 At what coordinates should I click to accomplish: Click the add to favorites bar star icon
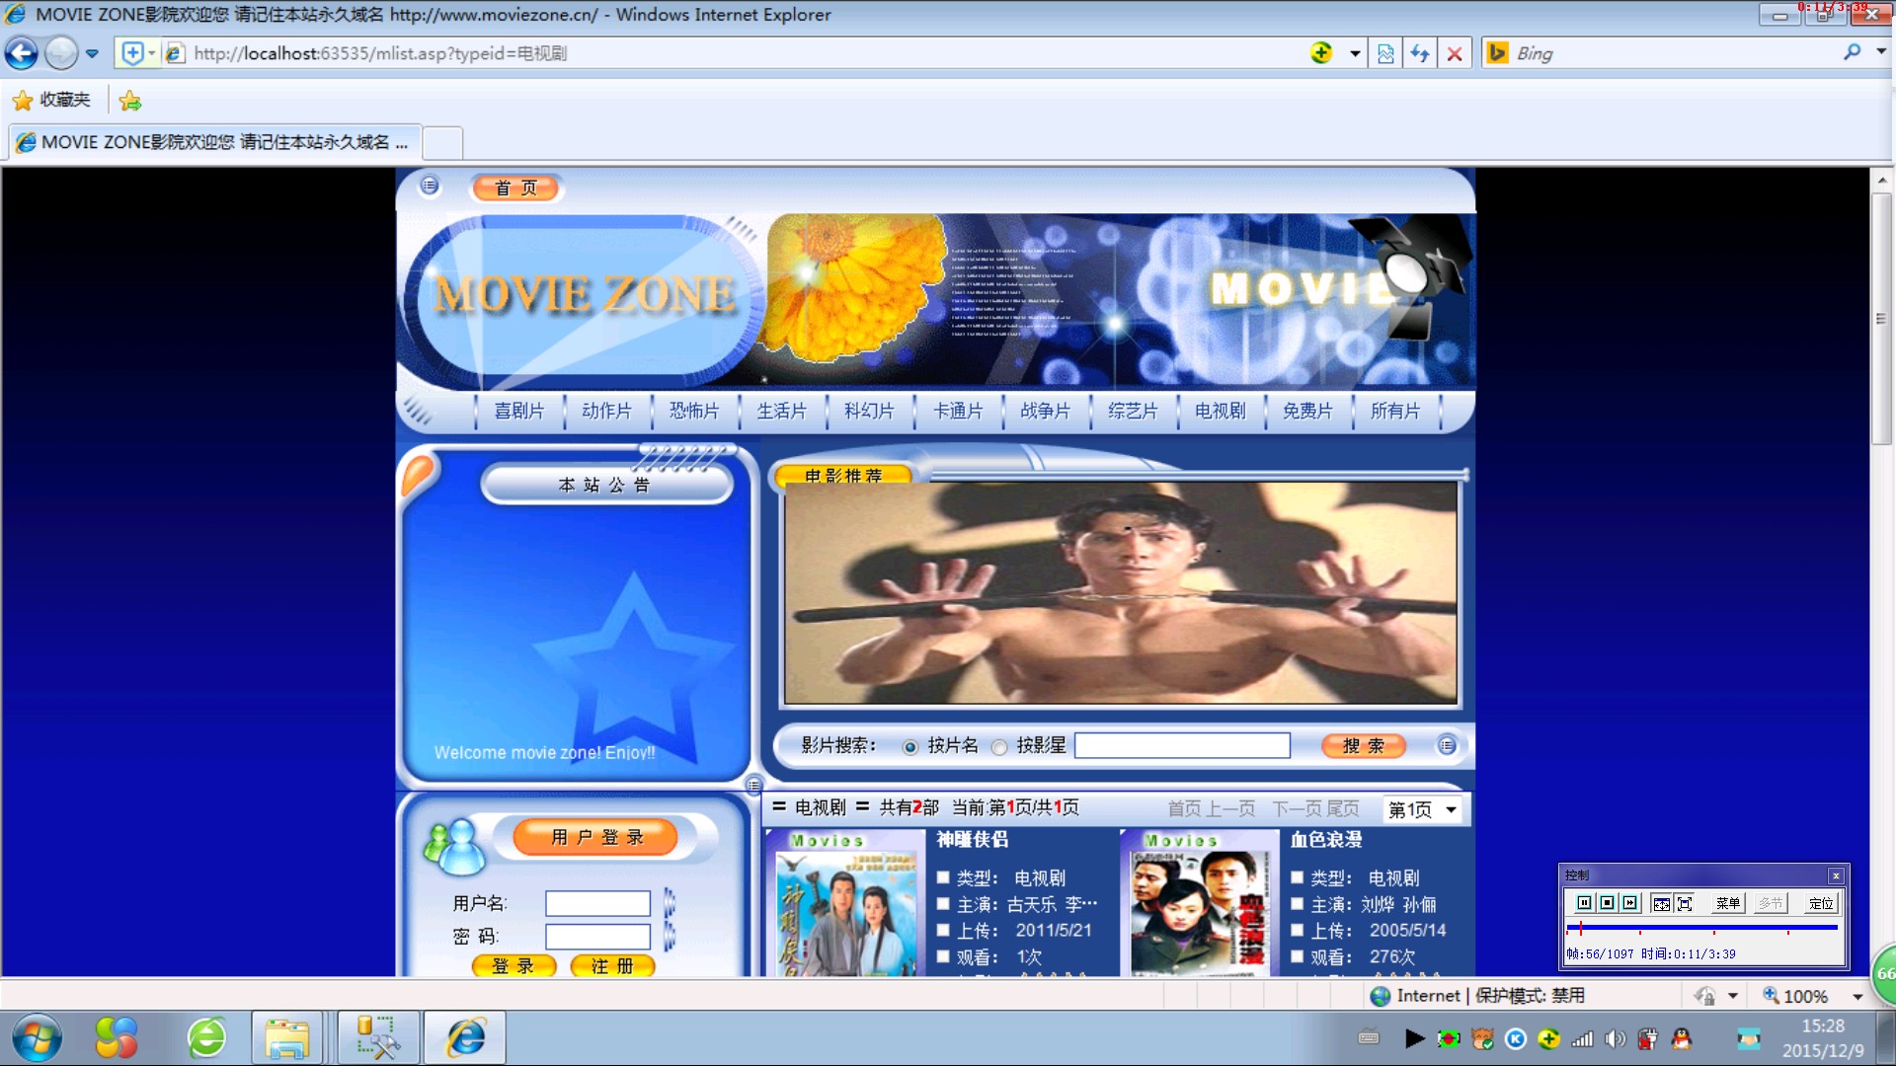pos(129,100)
